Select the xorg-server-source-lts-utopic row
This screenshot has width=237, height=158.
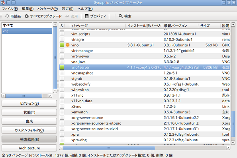145,123
